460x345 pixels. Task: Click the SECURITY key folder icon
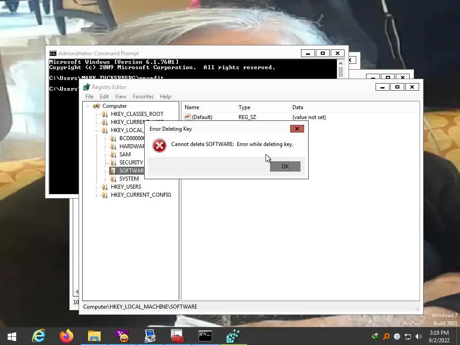pos(113,163)
